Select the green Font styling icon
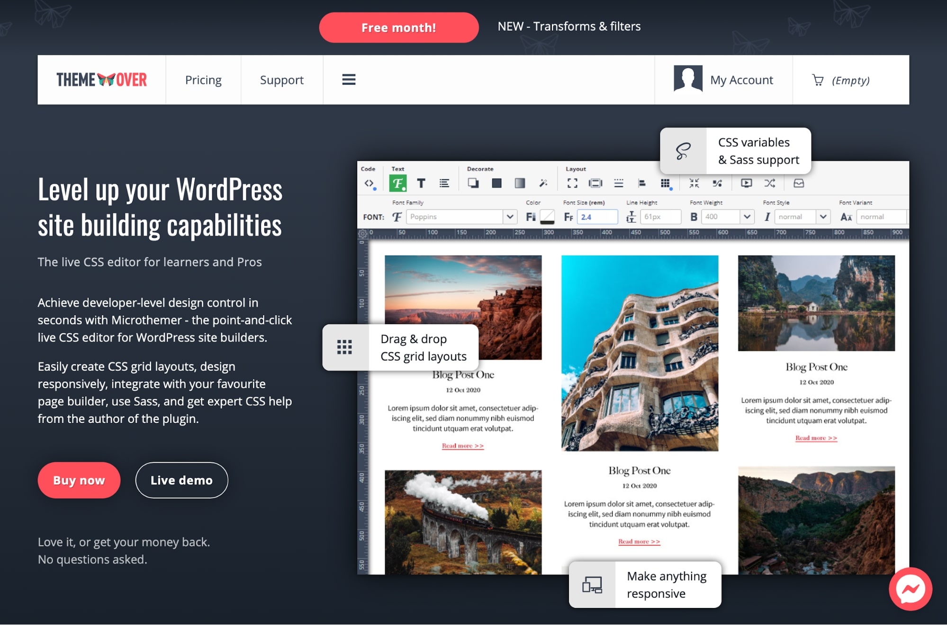This screenshot has width=947, height=625. (398, 183)
